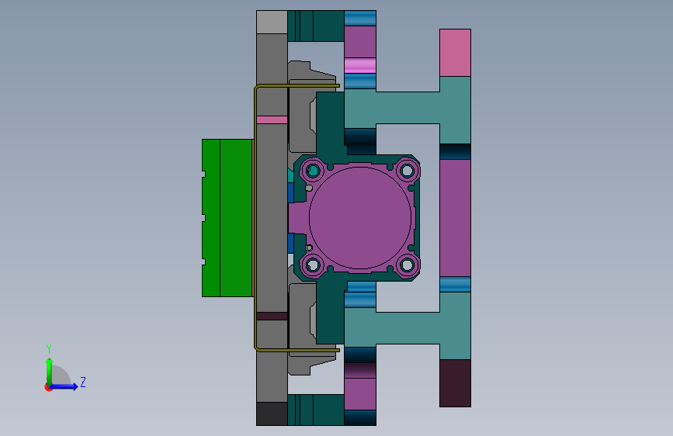Viewport: 673px width, 436px height.
Task: Click the red origin point of the triad
Action: pos(48,387)
